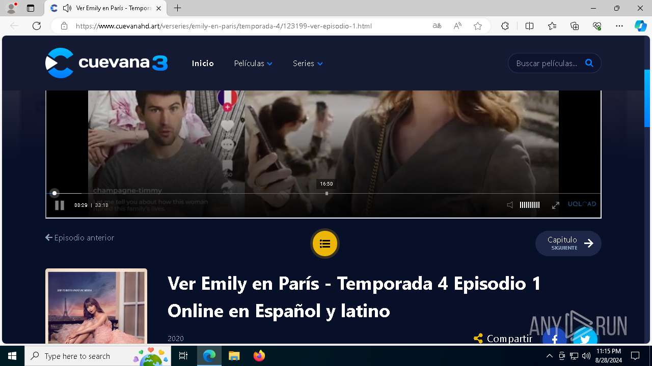The image size is (652, 366).
Task: Open the translate page icon
Action: [x=437, y=26]
